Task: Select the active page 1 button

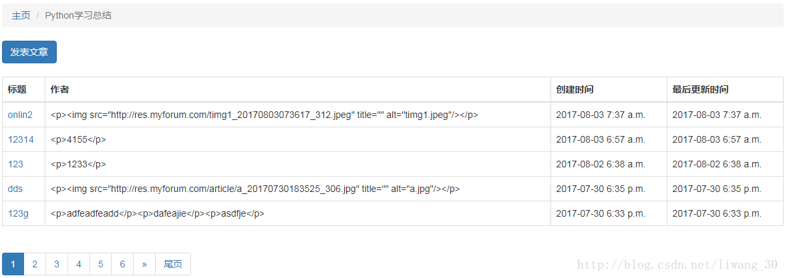Action: 13,264
